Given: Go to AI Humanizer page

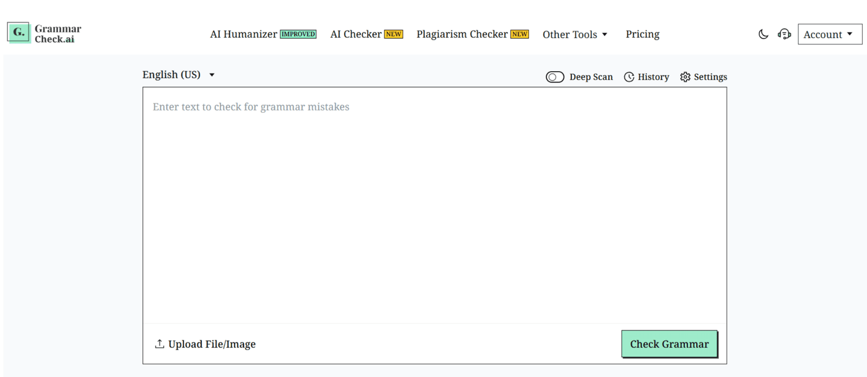Looking at the screenshot, I should [243, 34].
